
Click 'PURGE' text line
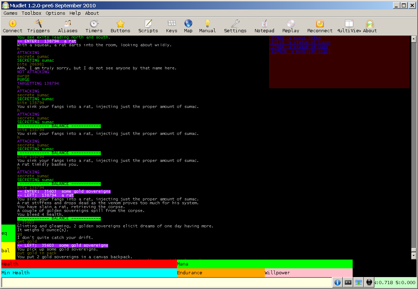(23, 80)
